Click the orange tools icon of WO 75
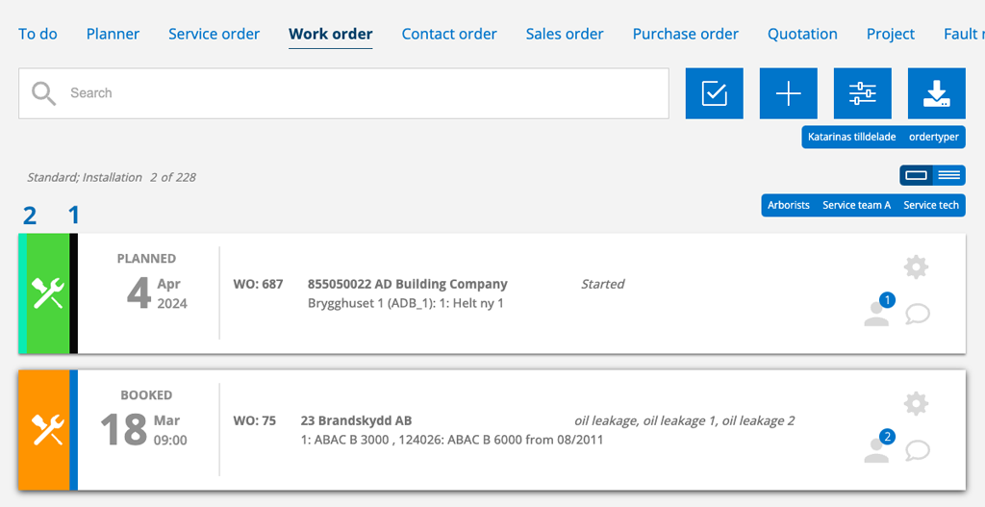The height and width of the screenshot is (507, 985). point(48,430)
